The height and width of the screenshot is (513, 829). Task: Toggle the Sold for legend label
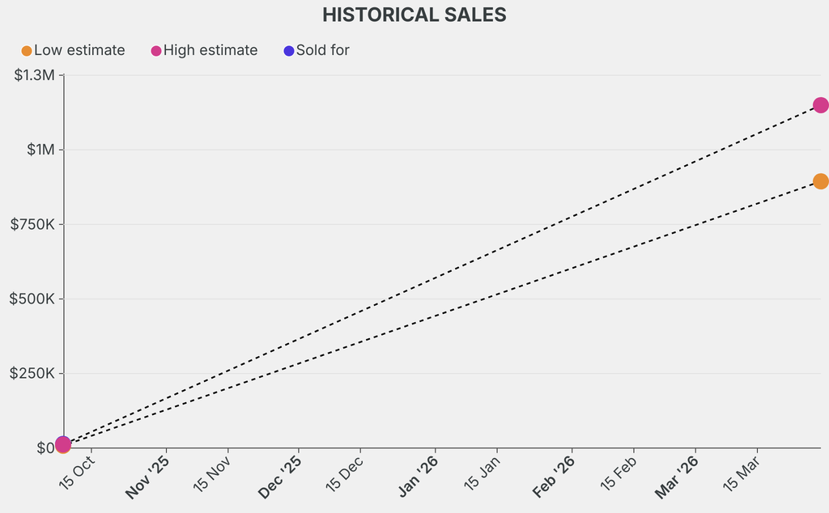(323, 50)
